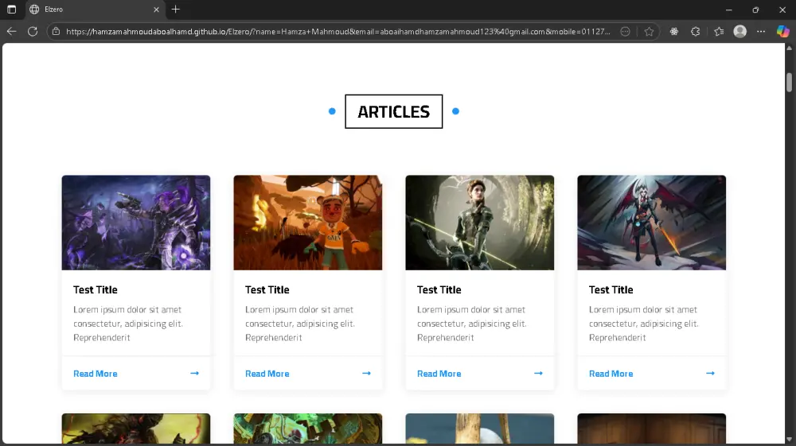
Task: Focus the address bar URL
Action: click(x=338, y=32)
